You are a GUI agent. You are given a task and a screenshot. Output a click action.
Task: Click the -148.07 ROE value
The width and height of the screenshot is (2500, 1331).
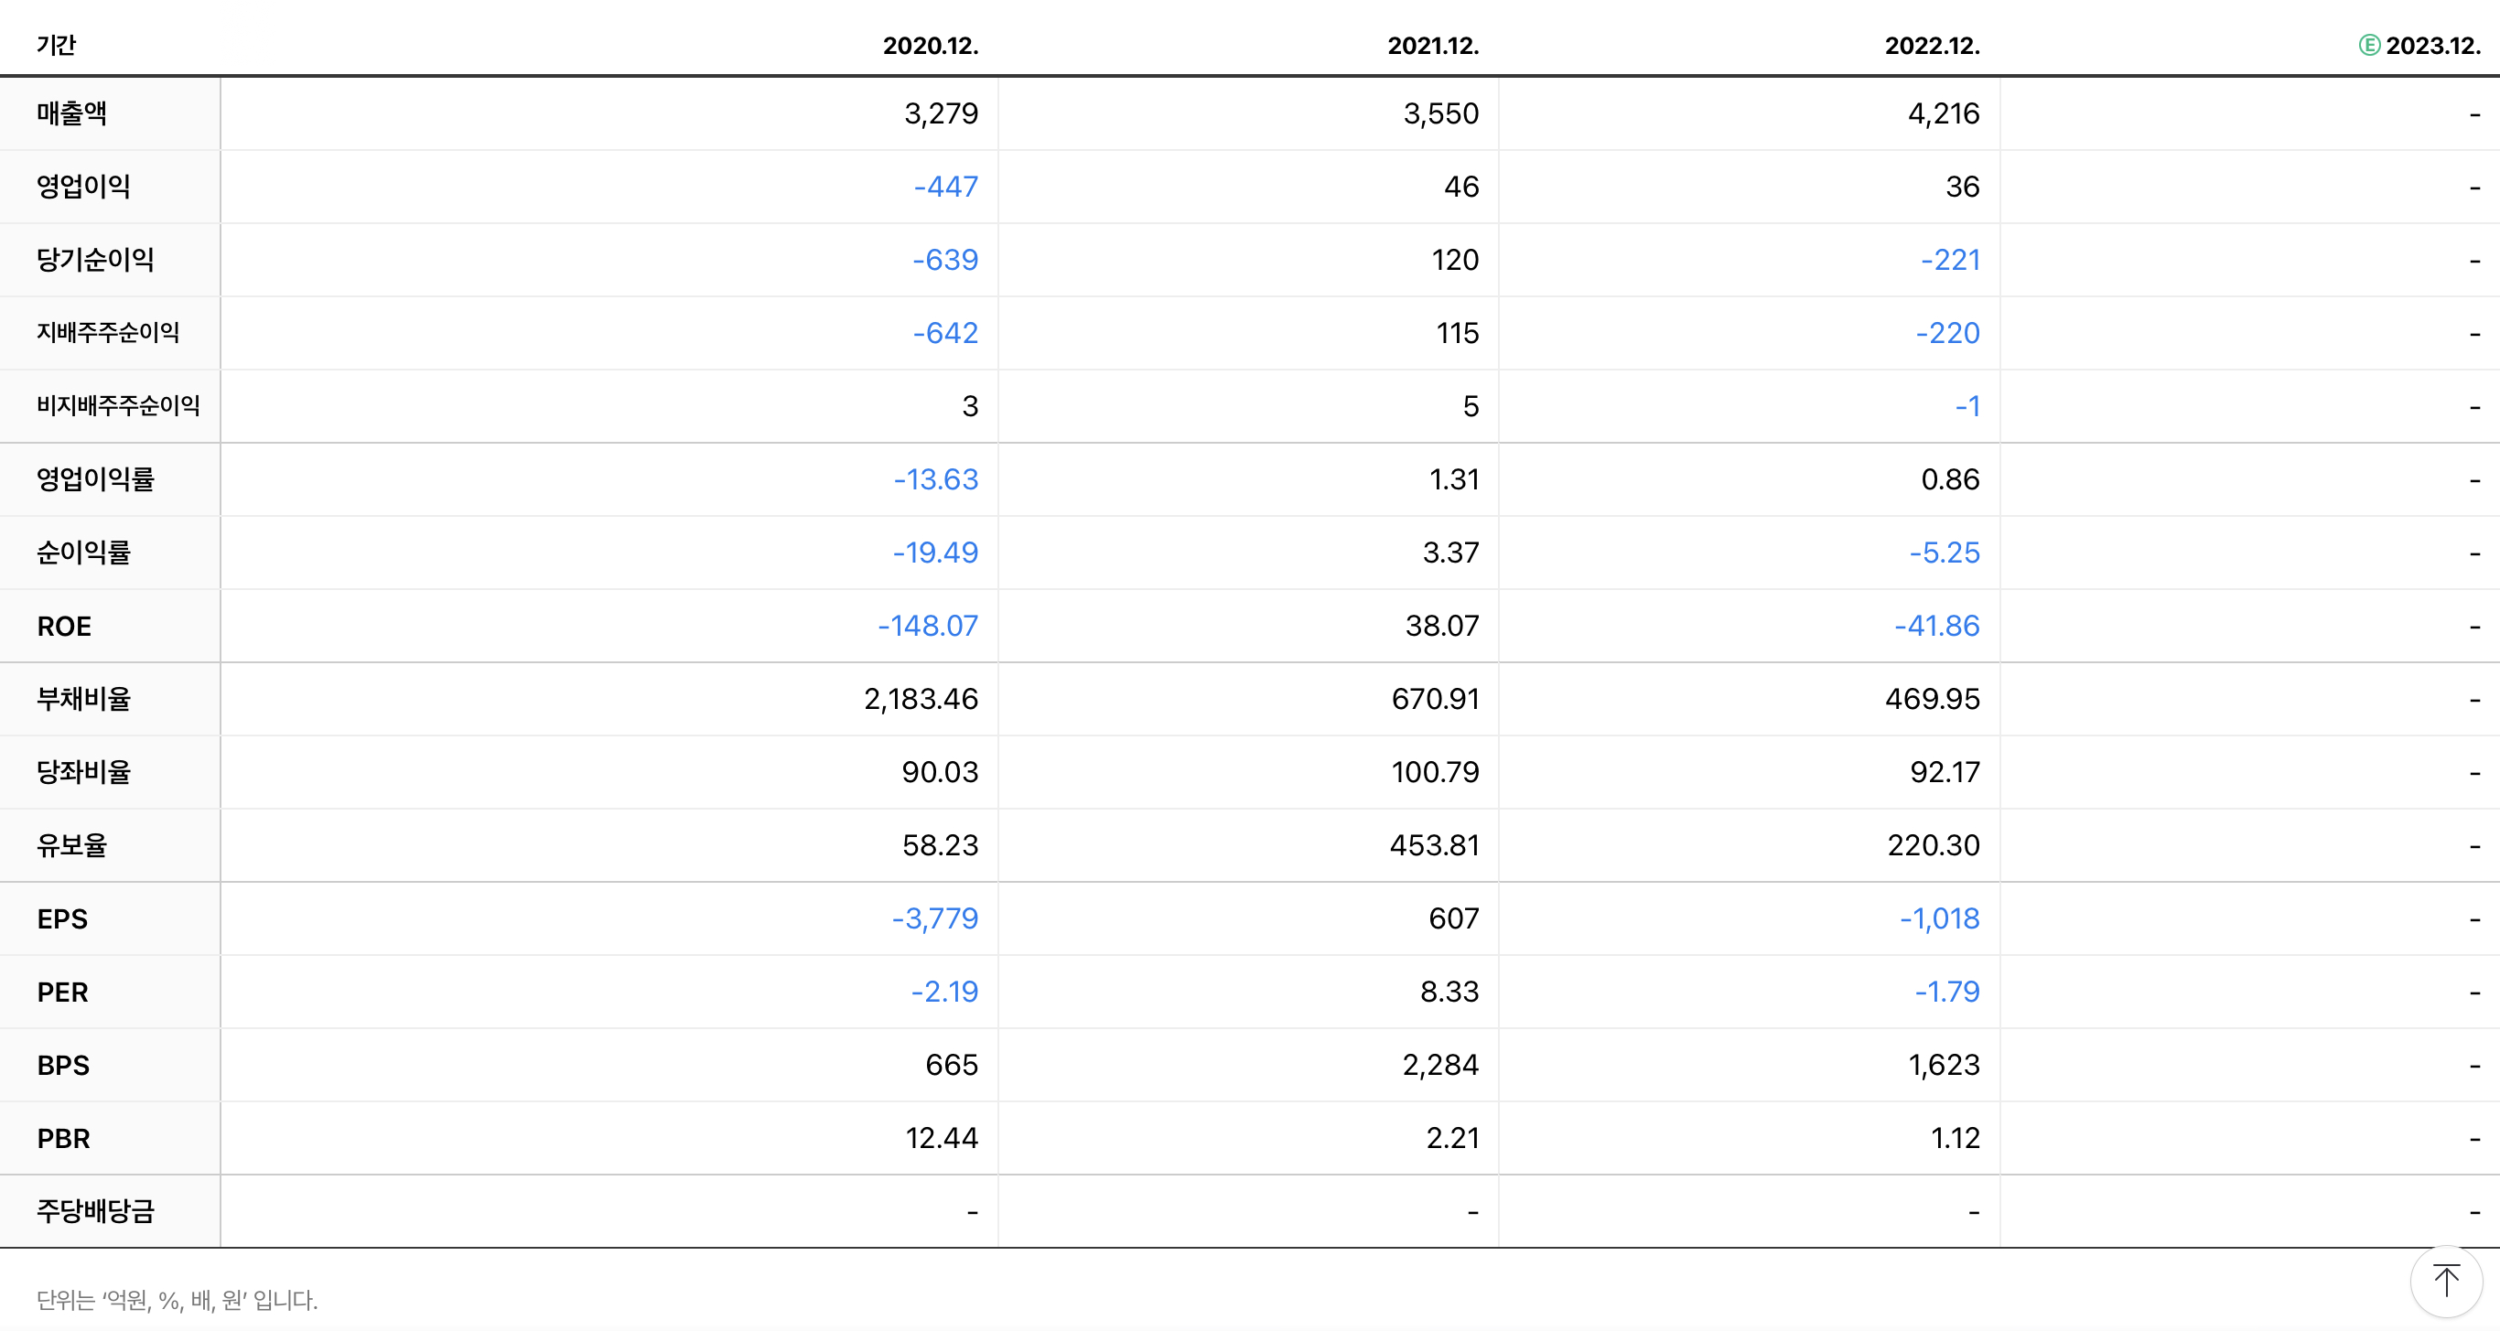(x=928, y=626)
